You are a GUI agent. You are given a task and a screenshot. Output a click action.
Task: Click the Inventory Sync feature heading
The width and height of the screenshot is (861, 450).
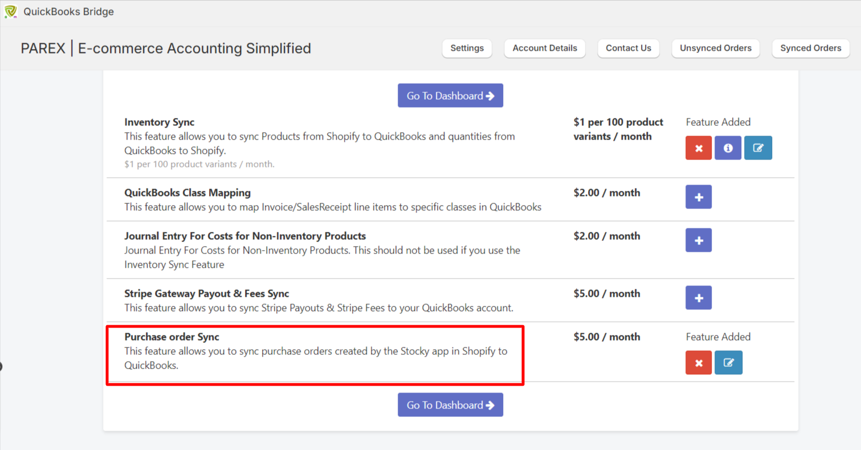pyautogui.click(x=159, y=122)
